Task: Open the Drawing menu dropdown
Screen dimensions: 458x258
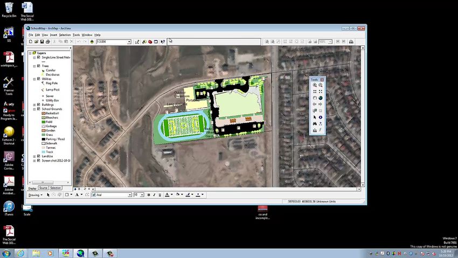Action: point(35,195)
